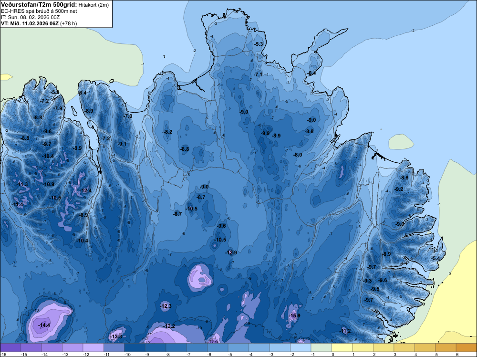Select the -8.2 temperature label
The width and height of the screenshot is (477, 357).
167,132
